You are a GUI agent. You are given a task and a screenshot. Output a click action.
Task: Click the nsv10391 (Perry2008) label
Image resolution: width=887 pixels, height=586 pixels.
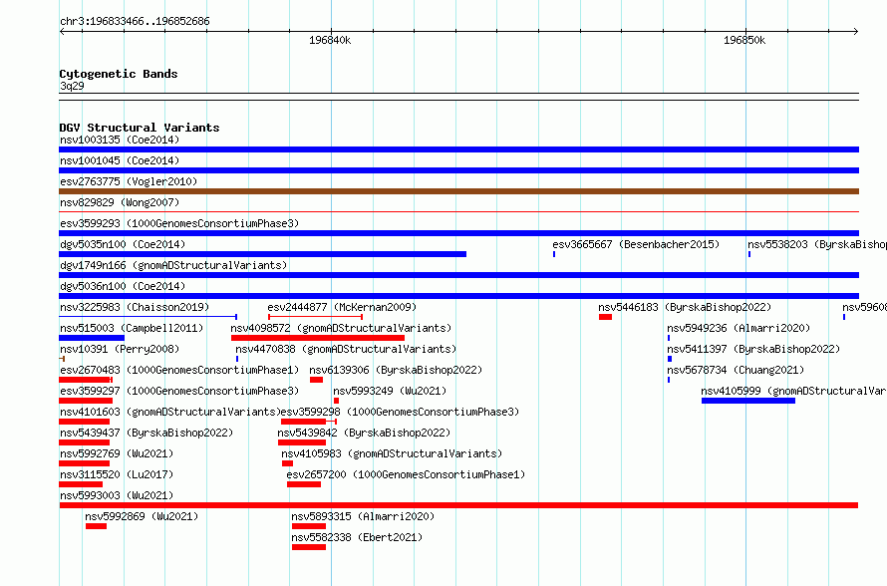pos(120,349)
